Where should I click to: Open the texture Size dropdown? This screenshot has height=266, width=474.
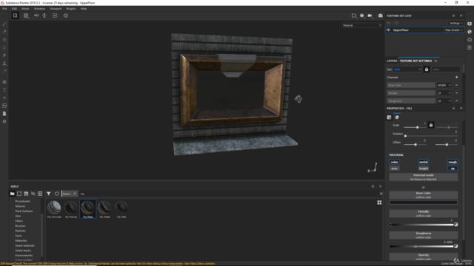click(x=407, y=69)
